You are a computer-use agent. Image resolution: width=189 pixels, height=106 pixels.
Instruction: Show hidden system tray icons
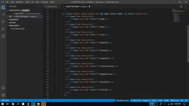[165, 104]
